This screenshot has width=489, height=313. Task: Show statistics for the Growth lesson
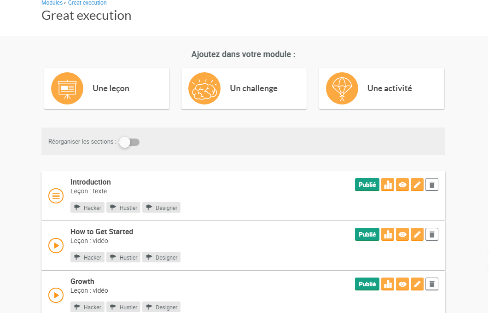(x=388, y=284)
